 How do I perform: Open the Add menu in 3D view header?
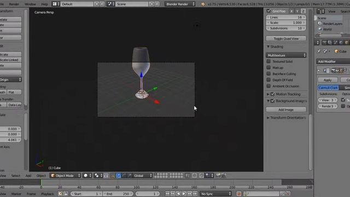pyautogui.click(x=28, y=176)
